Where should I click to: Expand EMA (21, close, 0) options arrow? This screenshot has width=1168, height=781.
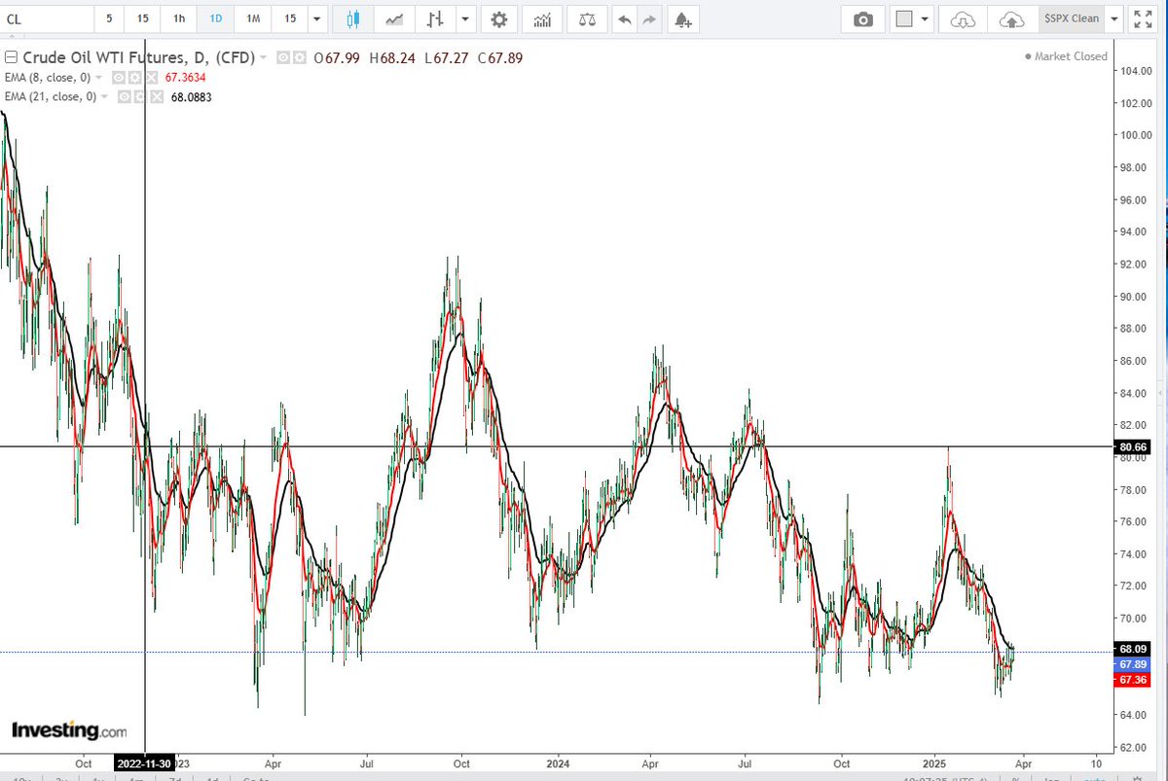104,97
